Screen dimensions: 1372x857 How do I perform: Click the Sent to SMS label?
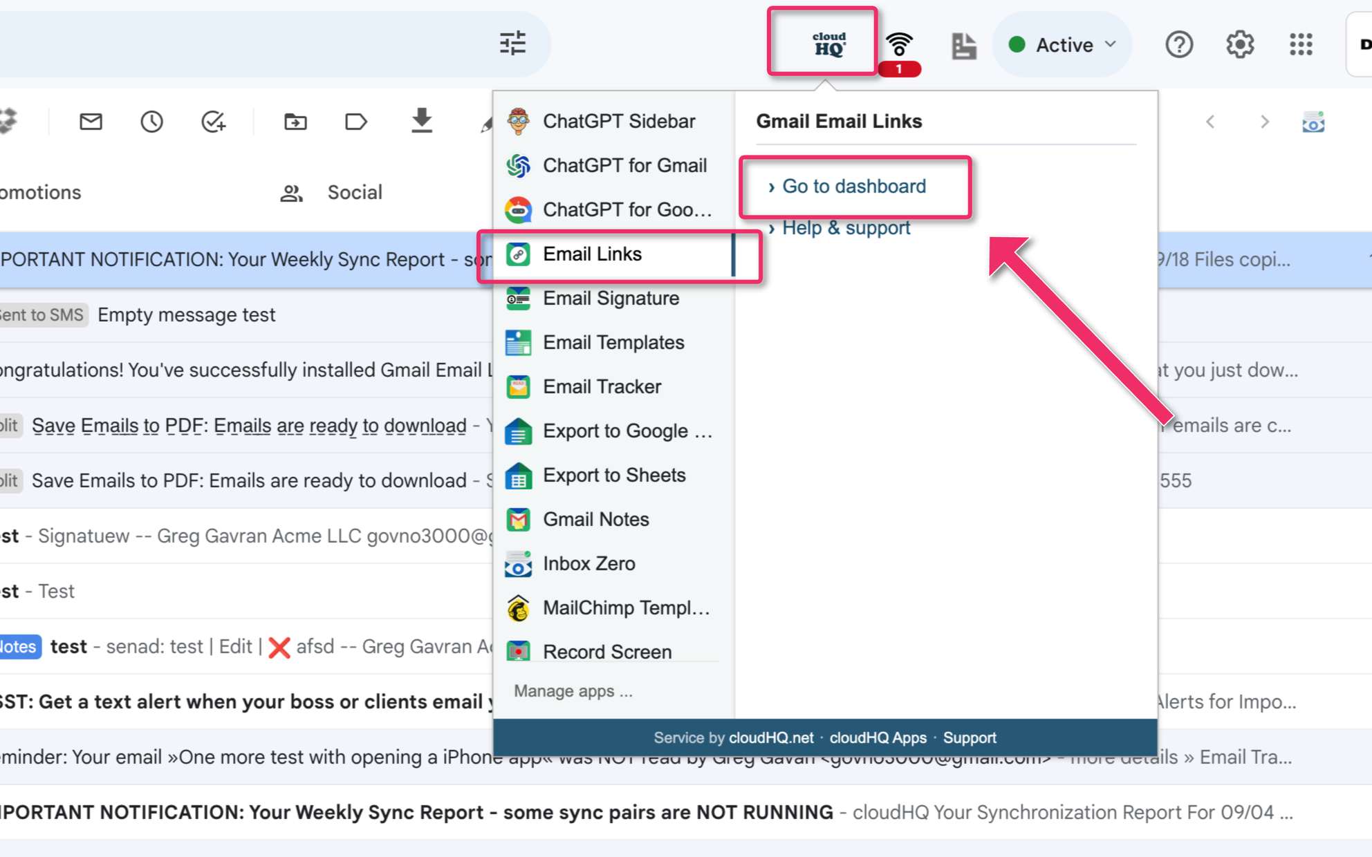coord(43,315)
